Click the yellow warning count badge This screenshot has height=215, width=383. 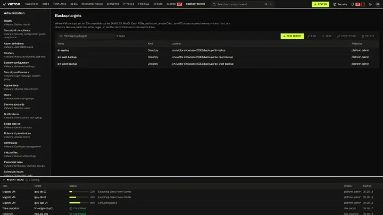click(363, 4)
